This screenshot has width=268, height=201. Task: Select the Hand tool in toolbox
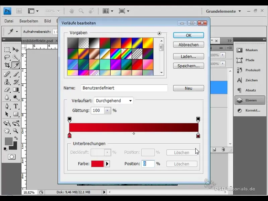[7, 131]
